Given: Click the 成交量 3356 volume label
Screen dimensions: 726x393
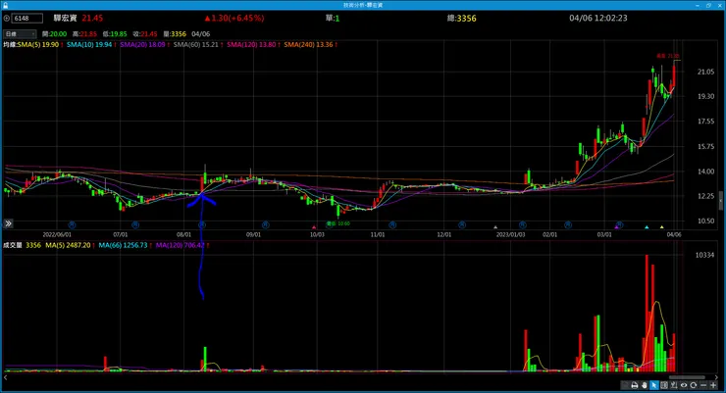Looking at the screenshot, I should point(22,245).
